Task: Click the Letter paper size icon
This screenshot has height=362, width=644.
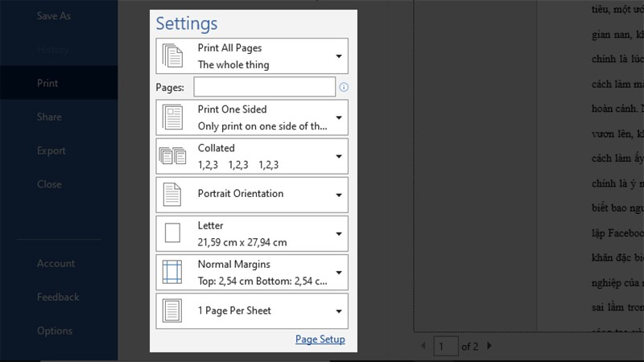Action: click(173, 233)
